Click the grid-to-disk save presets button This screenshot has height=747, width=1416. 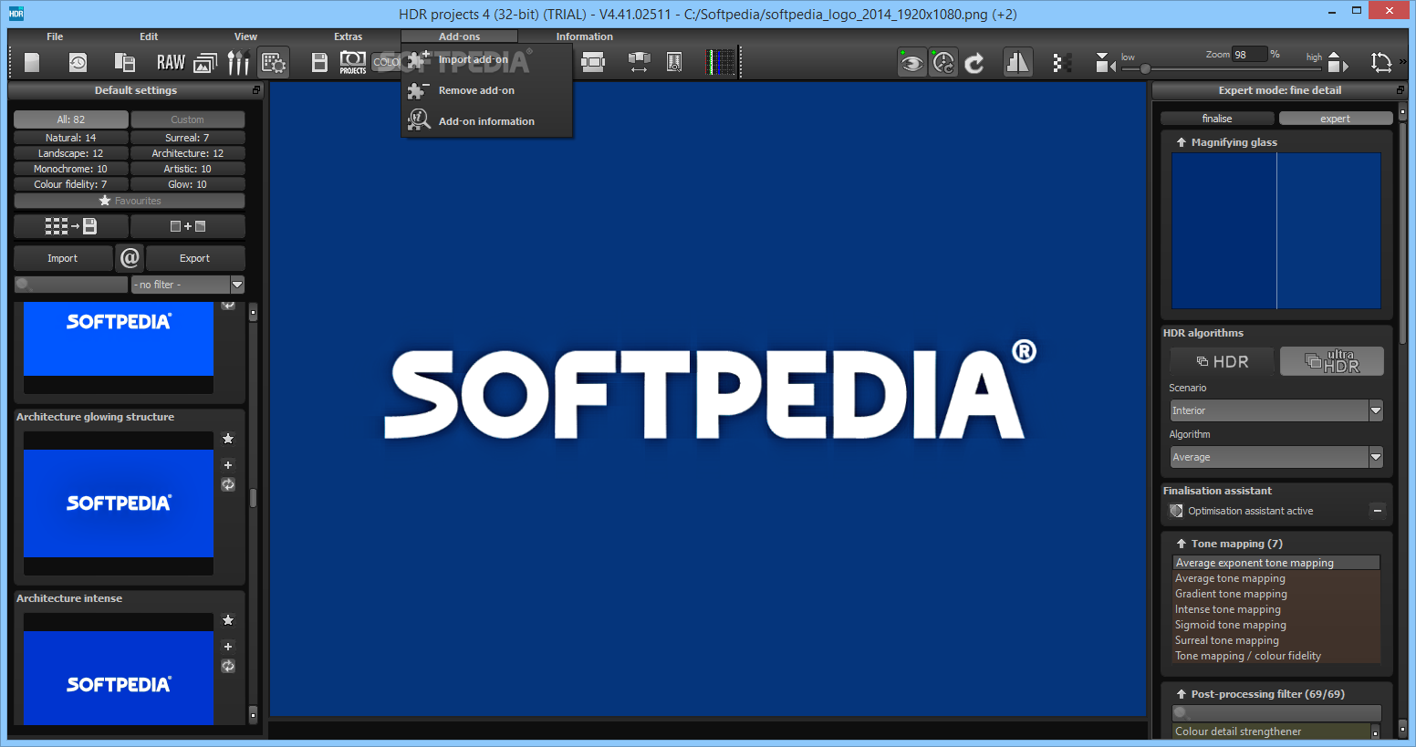click(71, 226)
